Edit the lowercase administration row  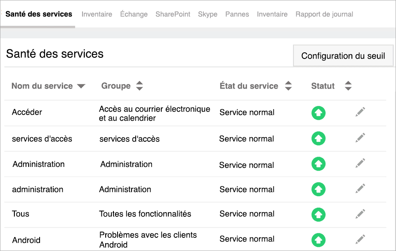coord(360,189)
